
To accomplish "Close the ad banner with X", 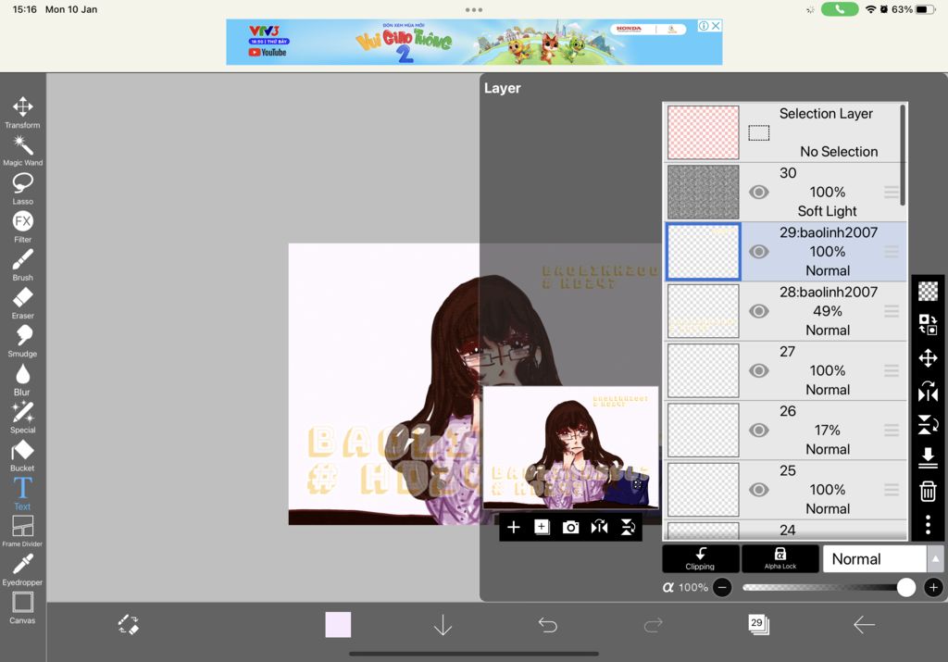I will [x=716, y=25].
